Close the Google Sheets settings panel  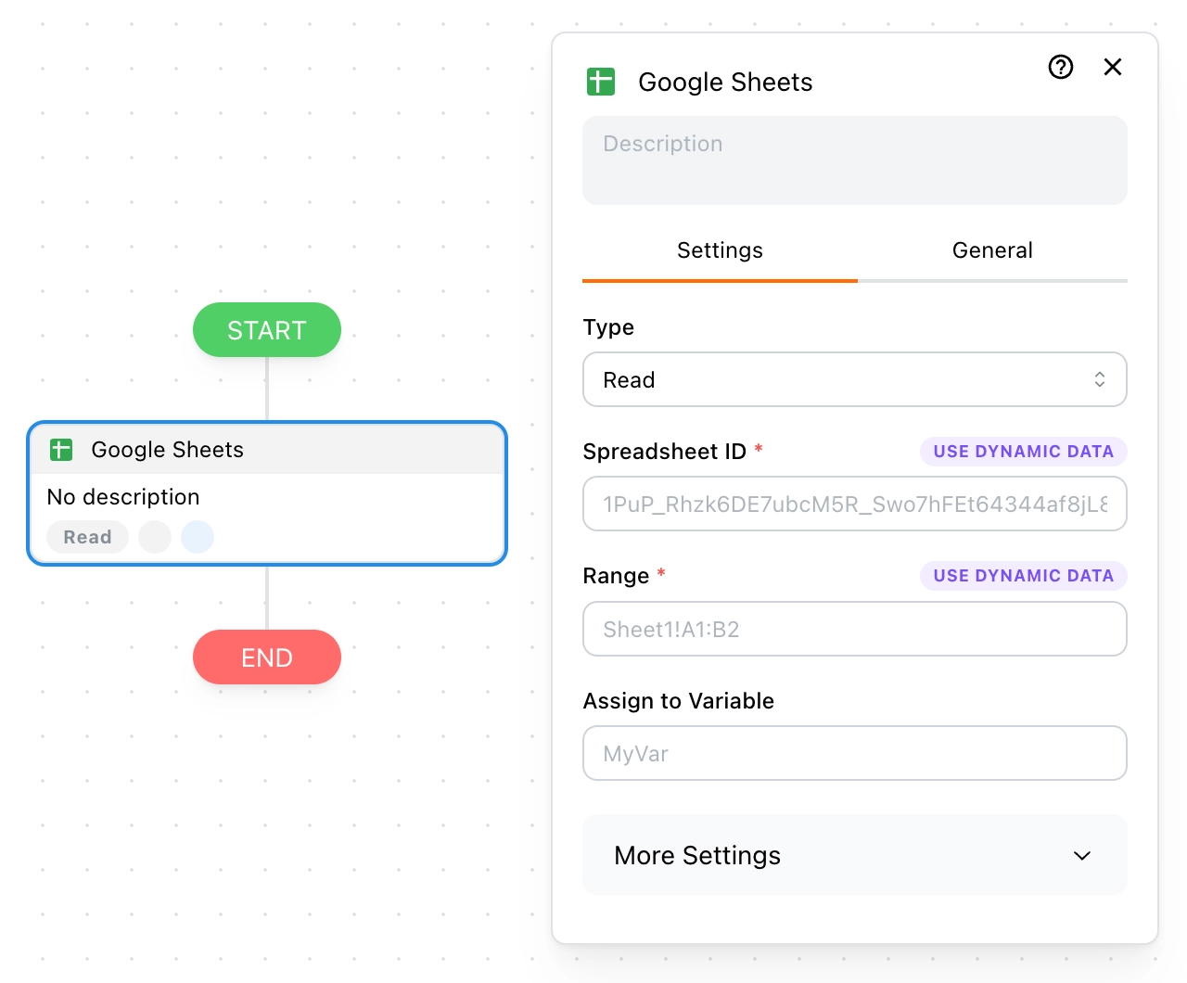1113,67
